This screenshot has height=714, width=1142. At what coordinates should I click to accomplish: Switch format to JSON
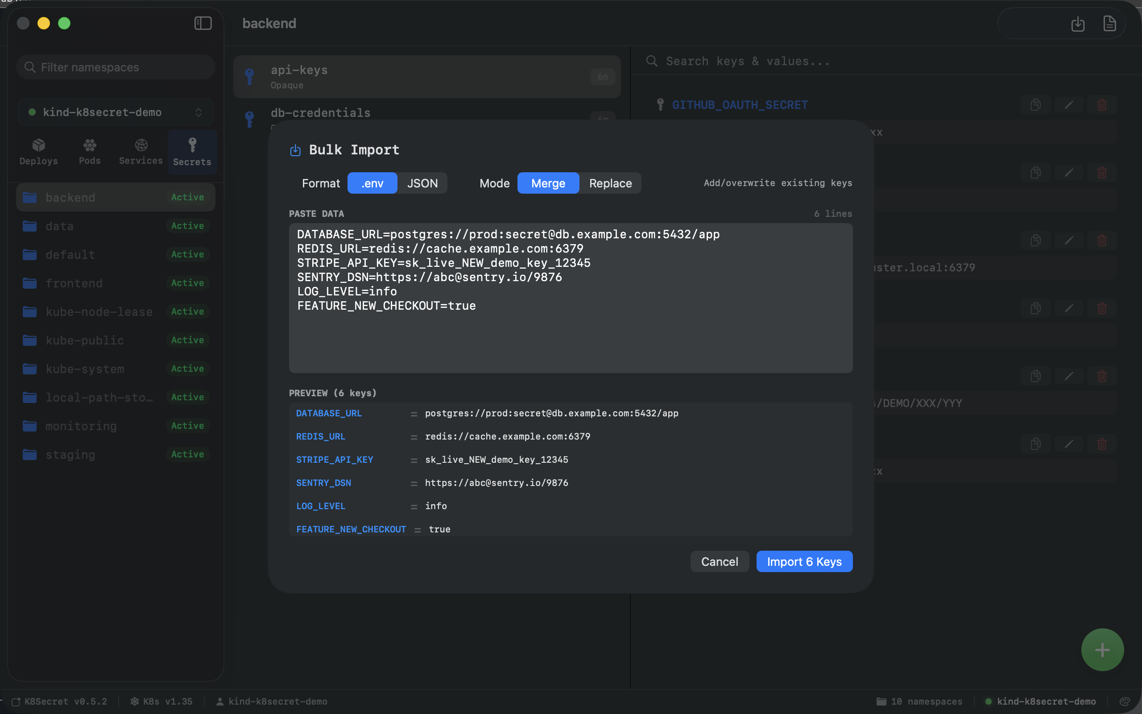tap(422, 183)
